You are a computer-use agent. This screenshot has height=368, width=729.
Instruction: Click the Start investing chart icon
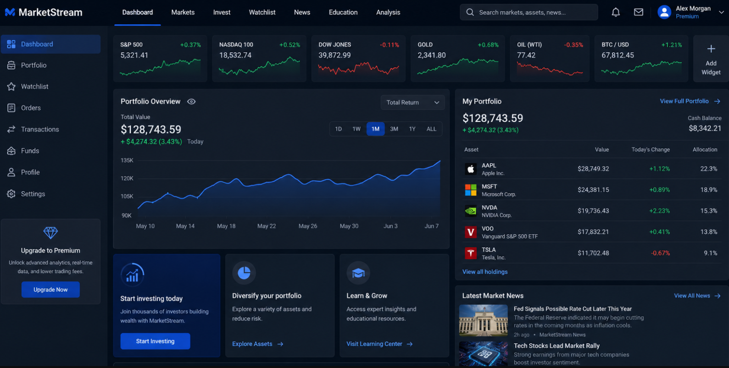pyautogui.click(x=132, y=275)
